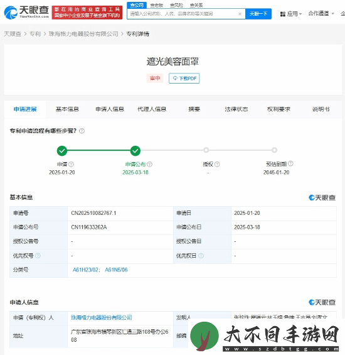The image size is (345, 355).
Task: Expand the 应用 dropdown
Action: (294, 14)
